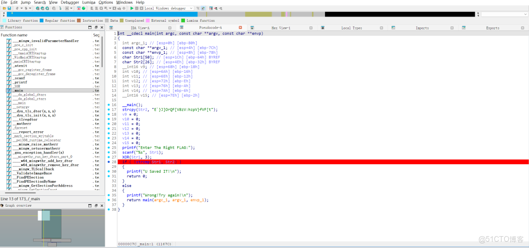Float the Graph overview panel
Image resolution: width=529 pixels, height=248 pixels.
(x=96, y=206)
